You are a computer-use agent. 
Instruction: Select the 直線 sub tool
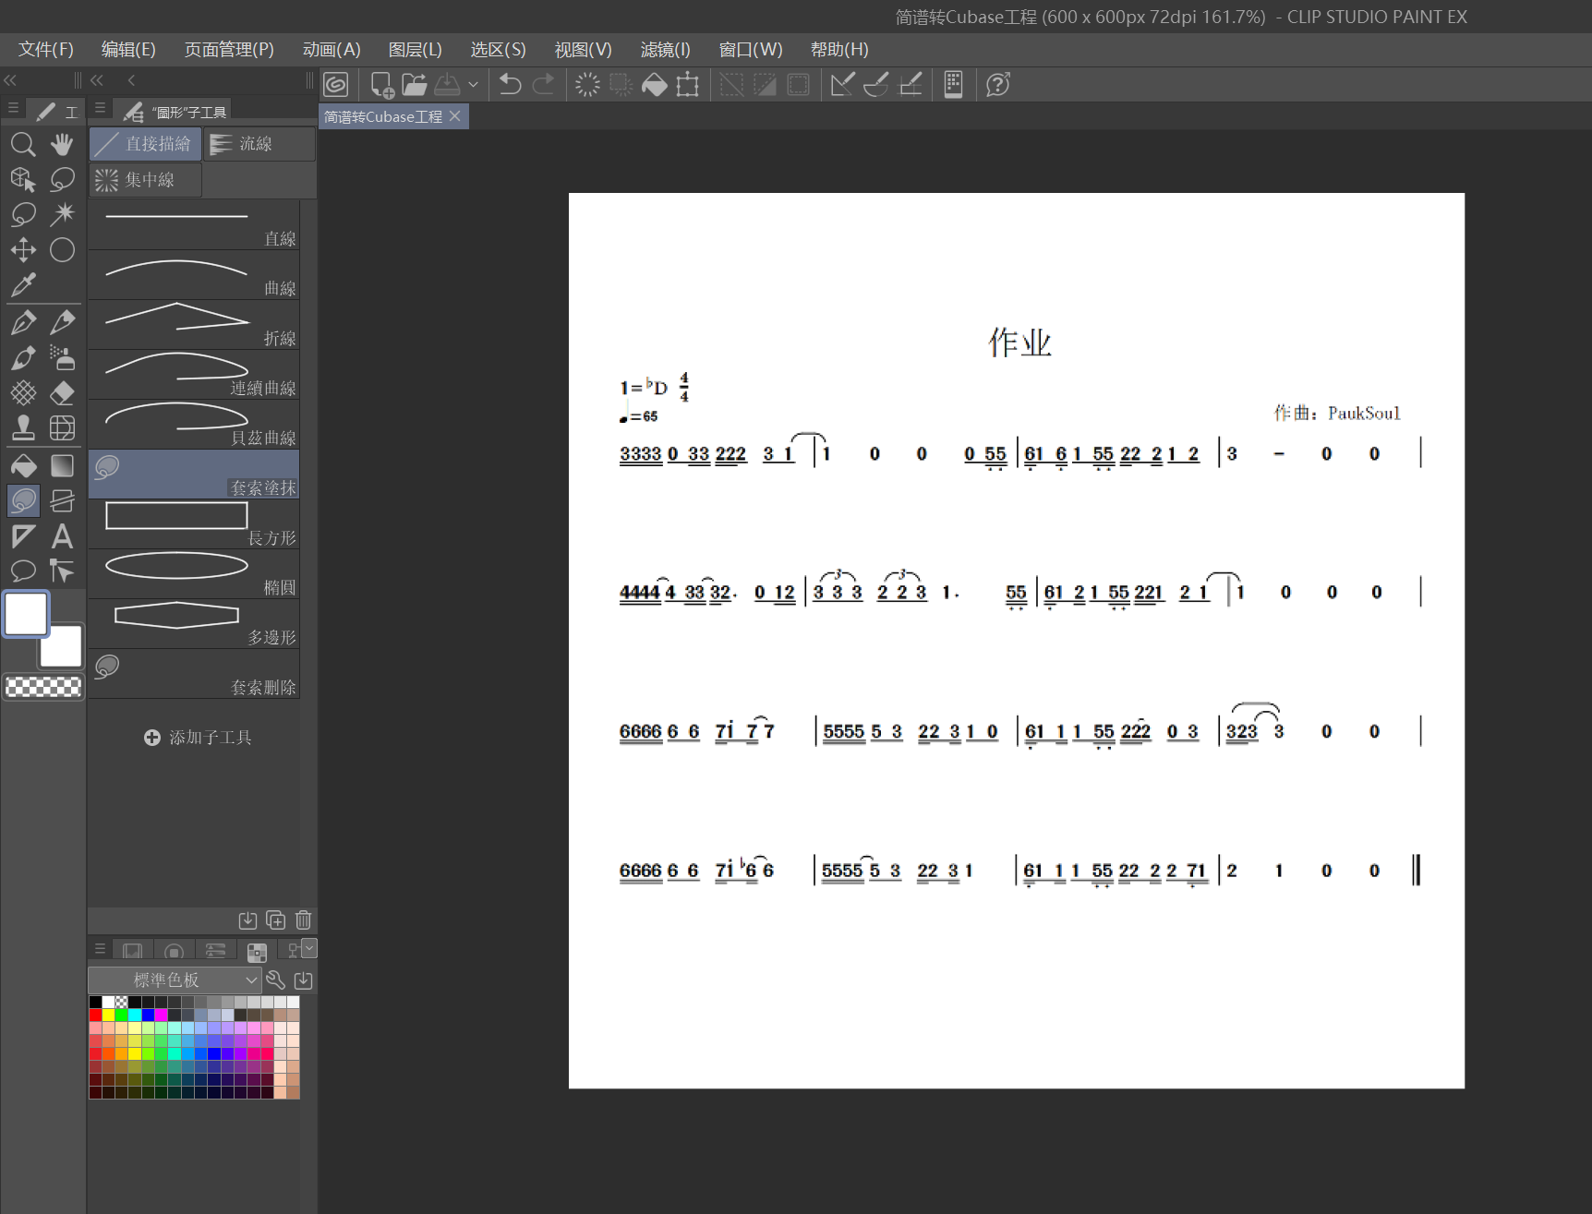point(194,225)
